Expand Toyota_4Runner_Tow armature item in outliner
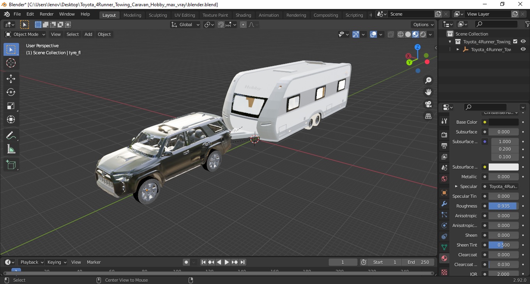Image resolution: width=530 pixels, height=284 pixels. click(458, 50)
